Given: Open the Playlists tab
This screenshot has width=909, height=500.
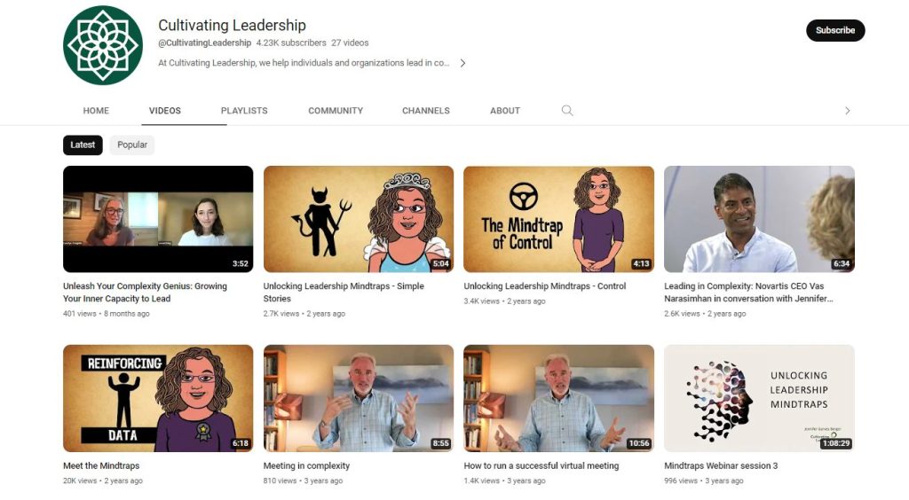Looking at the screenshot, I should coord(244,111).
